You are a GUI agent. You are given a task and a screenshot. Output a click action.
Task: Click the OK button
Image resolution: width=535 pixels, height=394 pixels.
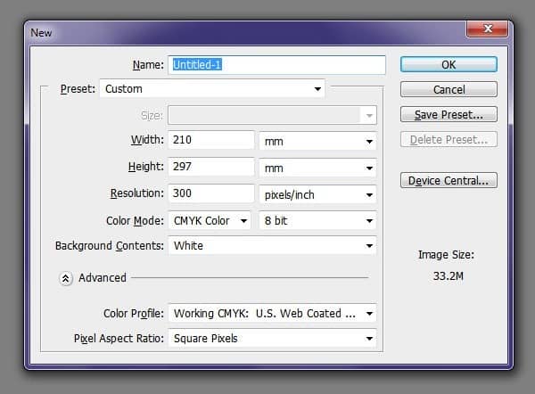(x=449, y=64)
